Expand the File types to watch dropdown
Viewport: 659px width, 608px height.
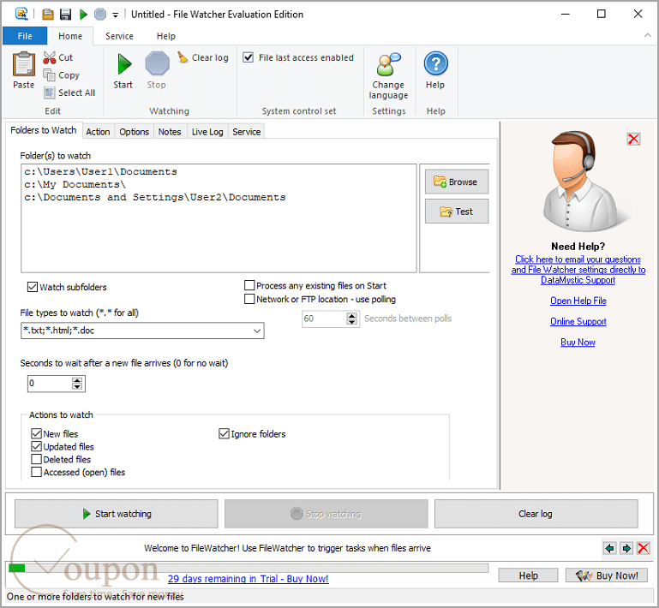coord(257,331)
